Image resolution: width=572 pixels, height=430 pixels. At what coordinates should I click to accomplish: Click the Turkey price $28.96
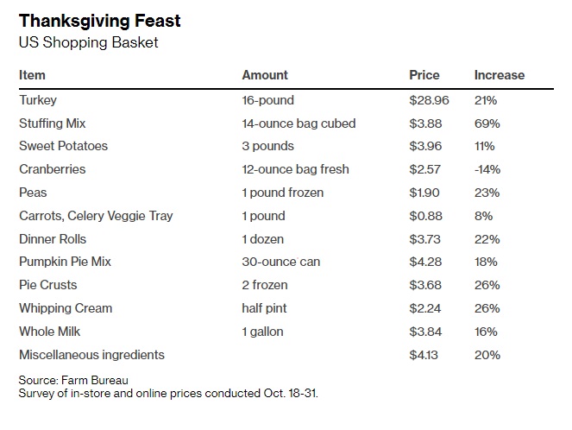(x=429, y=100)
